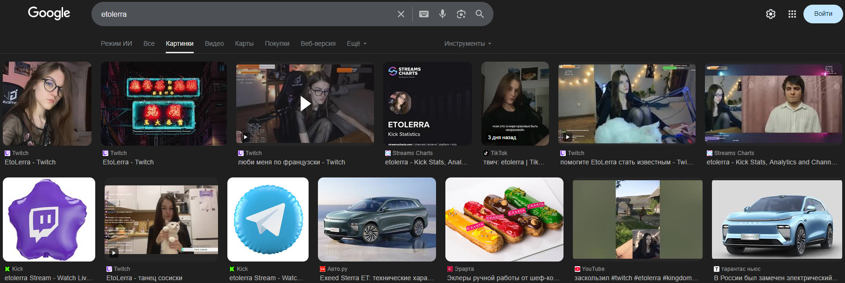
Task: Open В России был замечен электрический link
Action: 776,278
